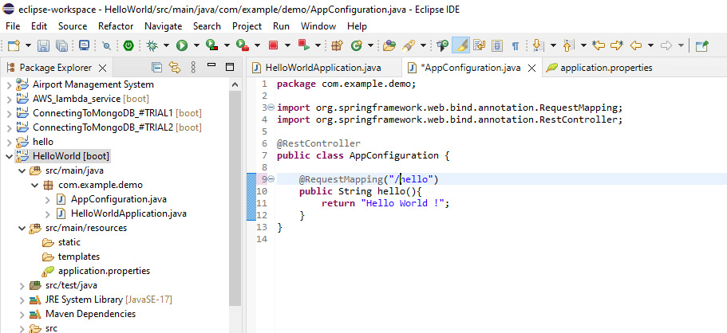Open the Navigate menu
This screenshot has height=333, width=727.
pos(164,26)
